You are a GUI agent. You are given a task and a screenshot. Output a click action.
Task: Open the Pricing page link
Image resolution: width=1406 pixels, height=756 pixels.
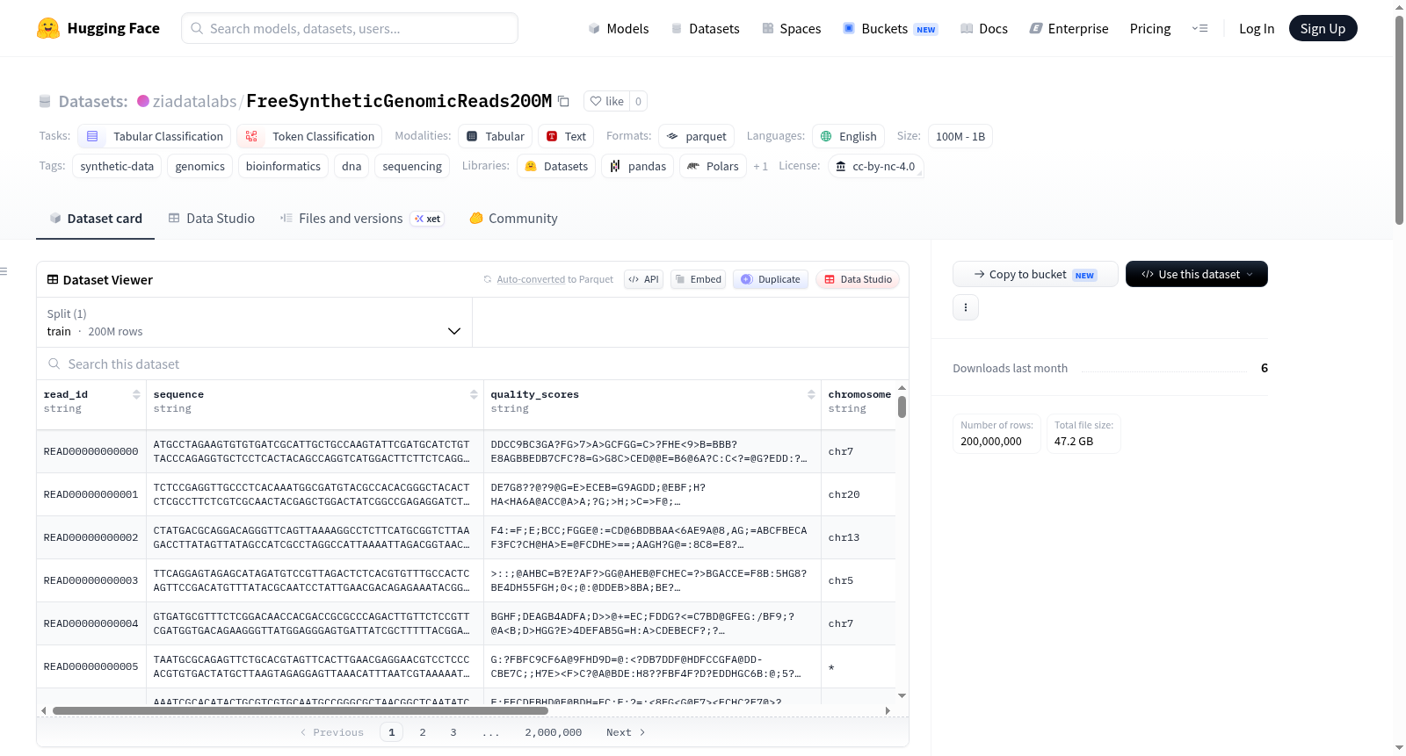(x=1150, y=28)
